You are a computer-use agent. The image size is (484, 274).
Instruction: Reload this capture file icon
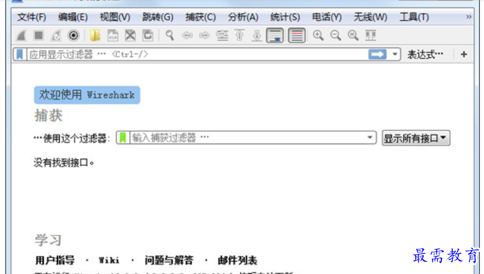click(x=148, y=36)
